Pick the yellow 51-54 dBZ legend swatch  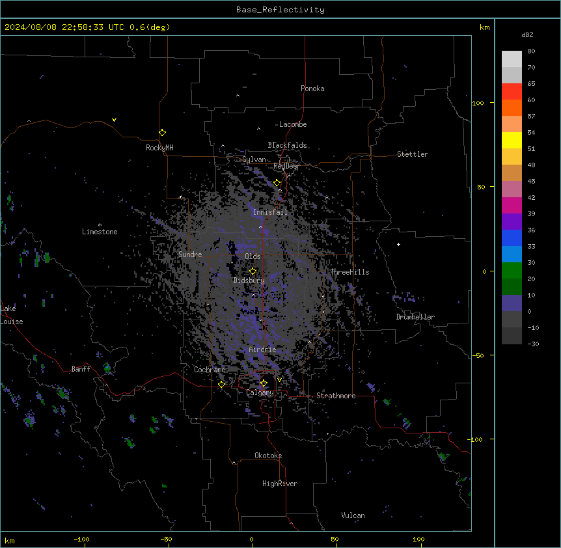512,140
